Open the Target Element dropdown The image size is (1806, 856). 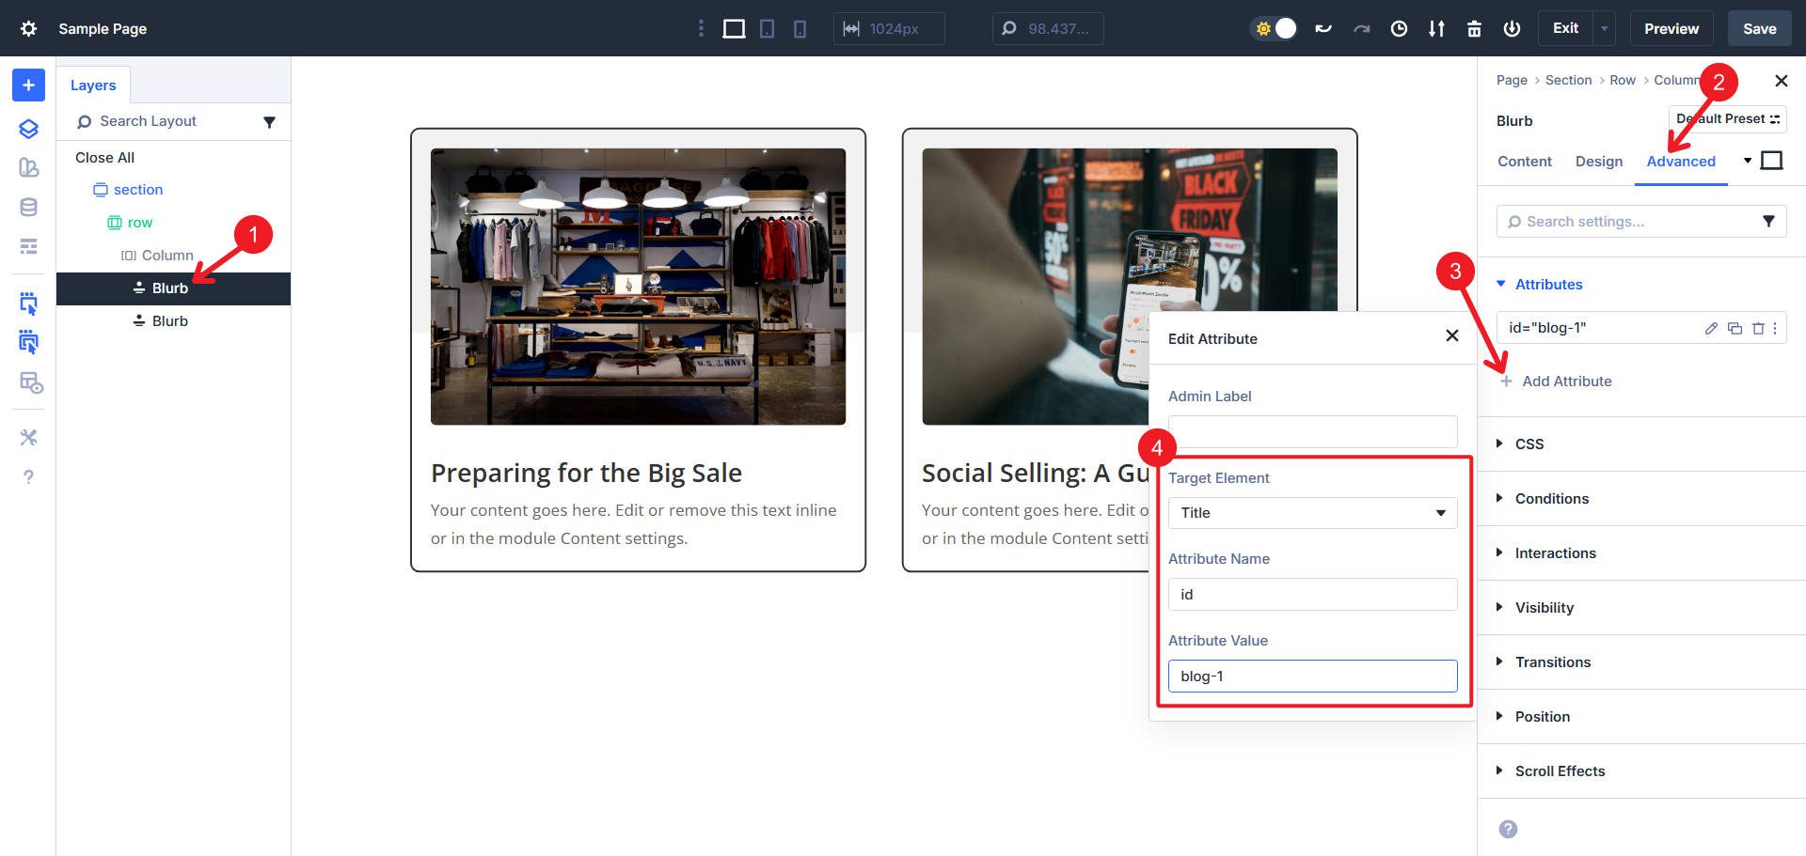click(x=1311, y=512)
